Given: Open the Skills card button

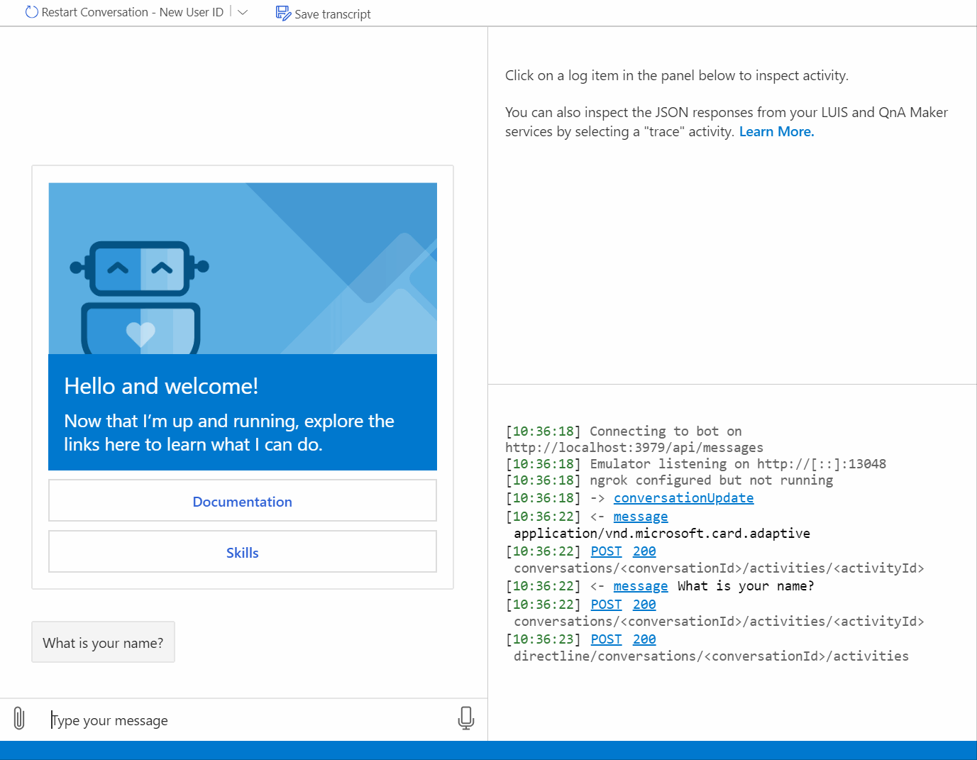Looking at the screenshot, I should coord(243,552).
